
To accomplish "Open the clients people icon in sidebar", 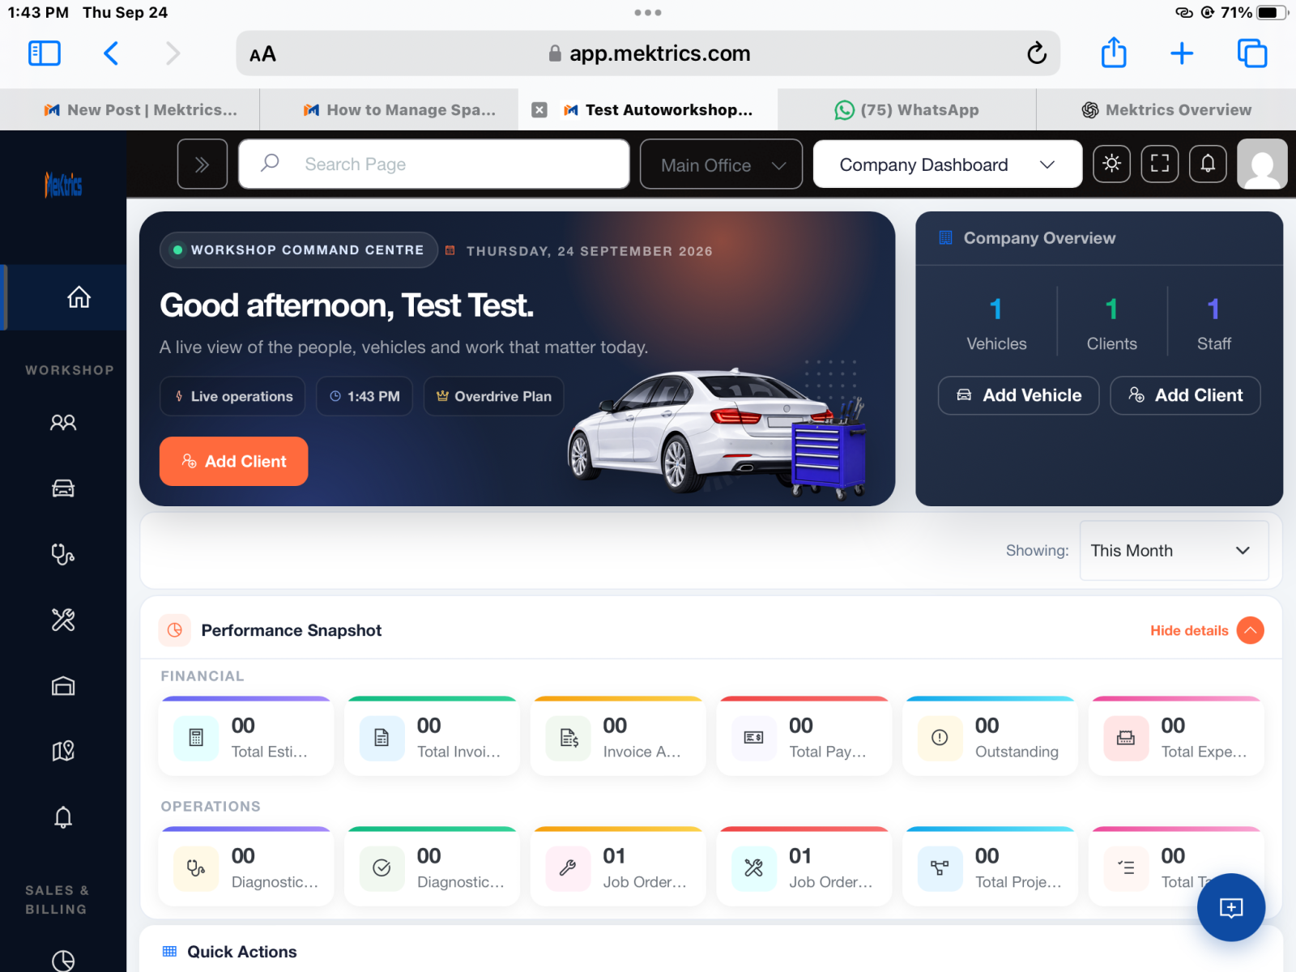I will (x=63, y=422).
